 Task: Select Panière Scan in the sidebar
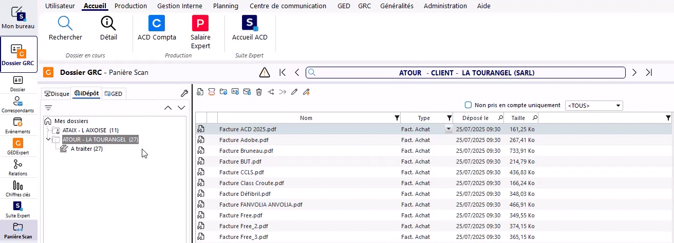18,231
